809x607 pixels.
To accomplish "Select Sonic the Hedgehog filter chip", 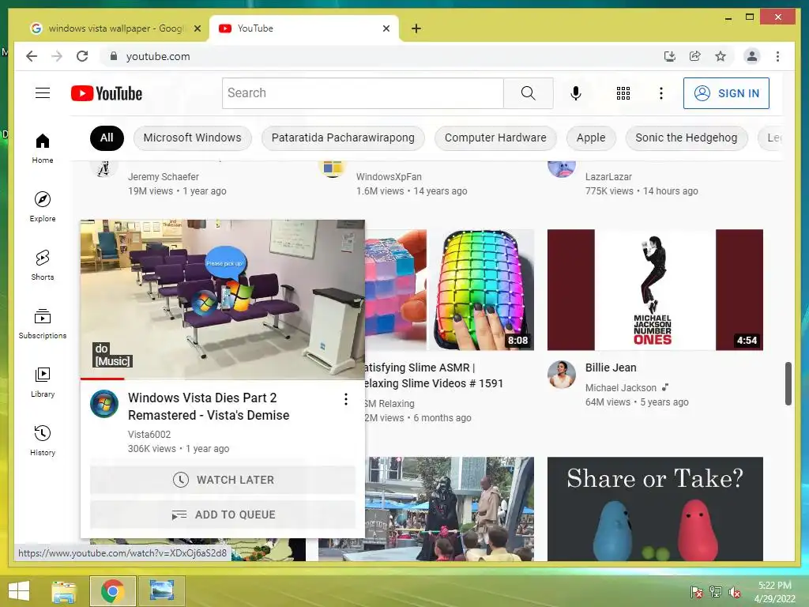I will tap(687, 138).
